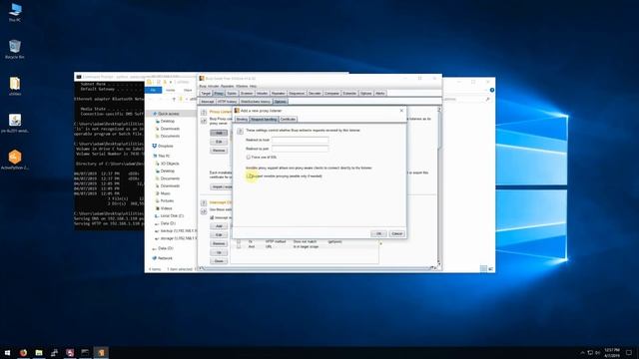
Task: Open the Windows Start menu
Action: (x=7, y=352)
